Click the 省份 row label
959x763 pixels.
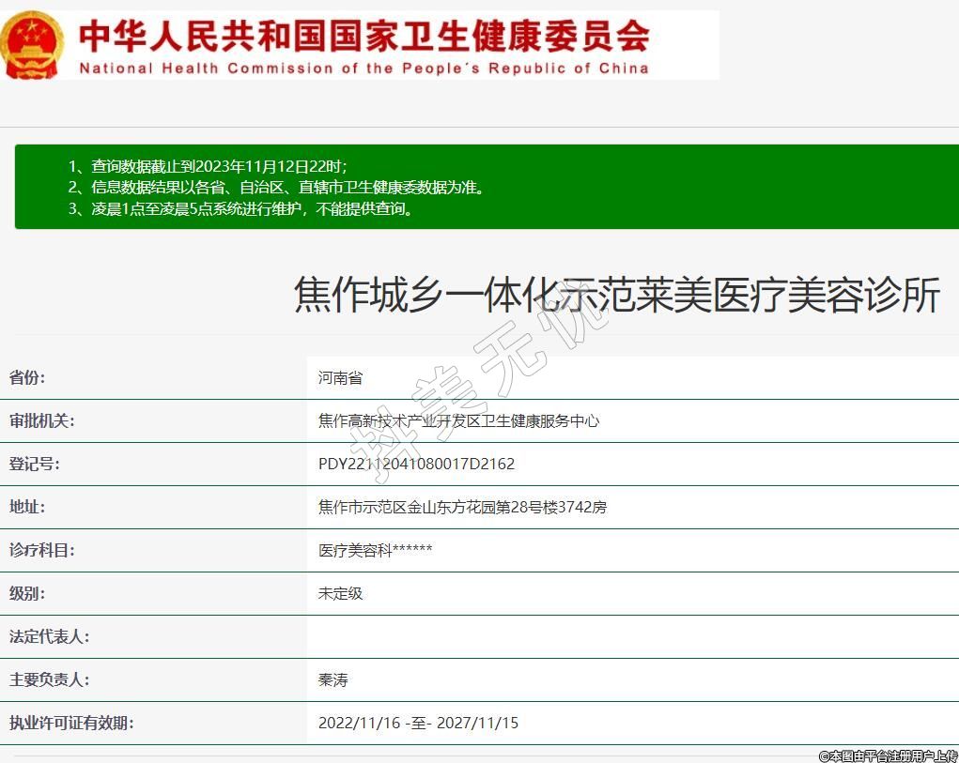27,378
